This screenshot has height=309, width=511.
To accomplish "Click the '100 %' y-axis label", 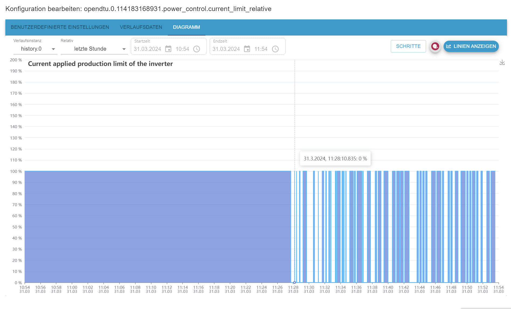I will 16,171.
